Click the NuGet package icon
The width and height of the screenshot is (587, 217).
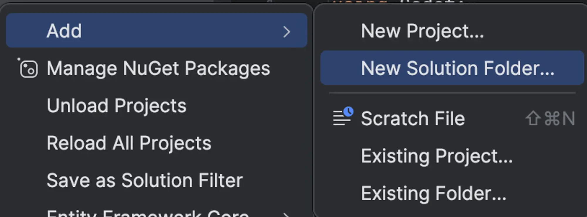pyautogui.click(x=28, y=68)
